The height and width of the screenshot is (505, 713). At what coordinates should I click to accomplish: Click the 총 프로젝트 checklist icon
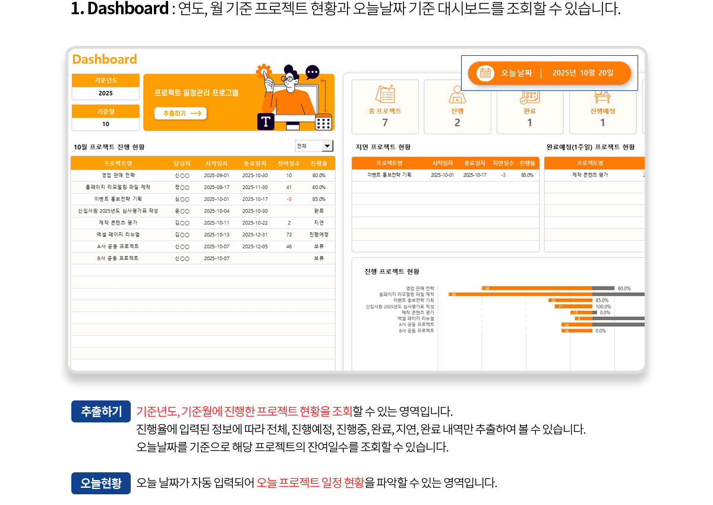point(385,94)
